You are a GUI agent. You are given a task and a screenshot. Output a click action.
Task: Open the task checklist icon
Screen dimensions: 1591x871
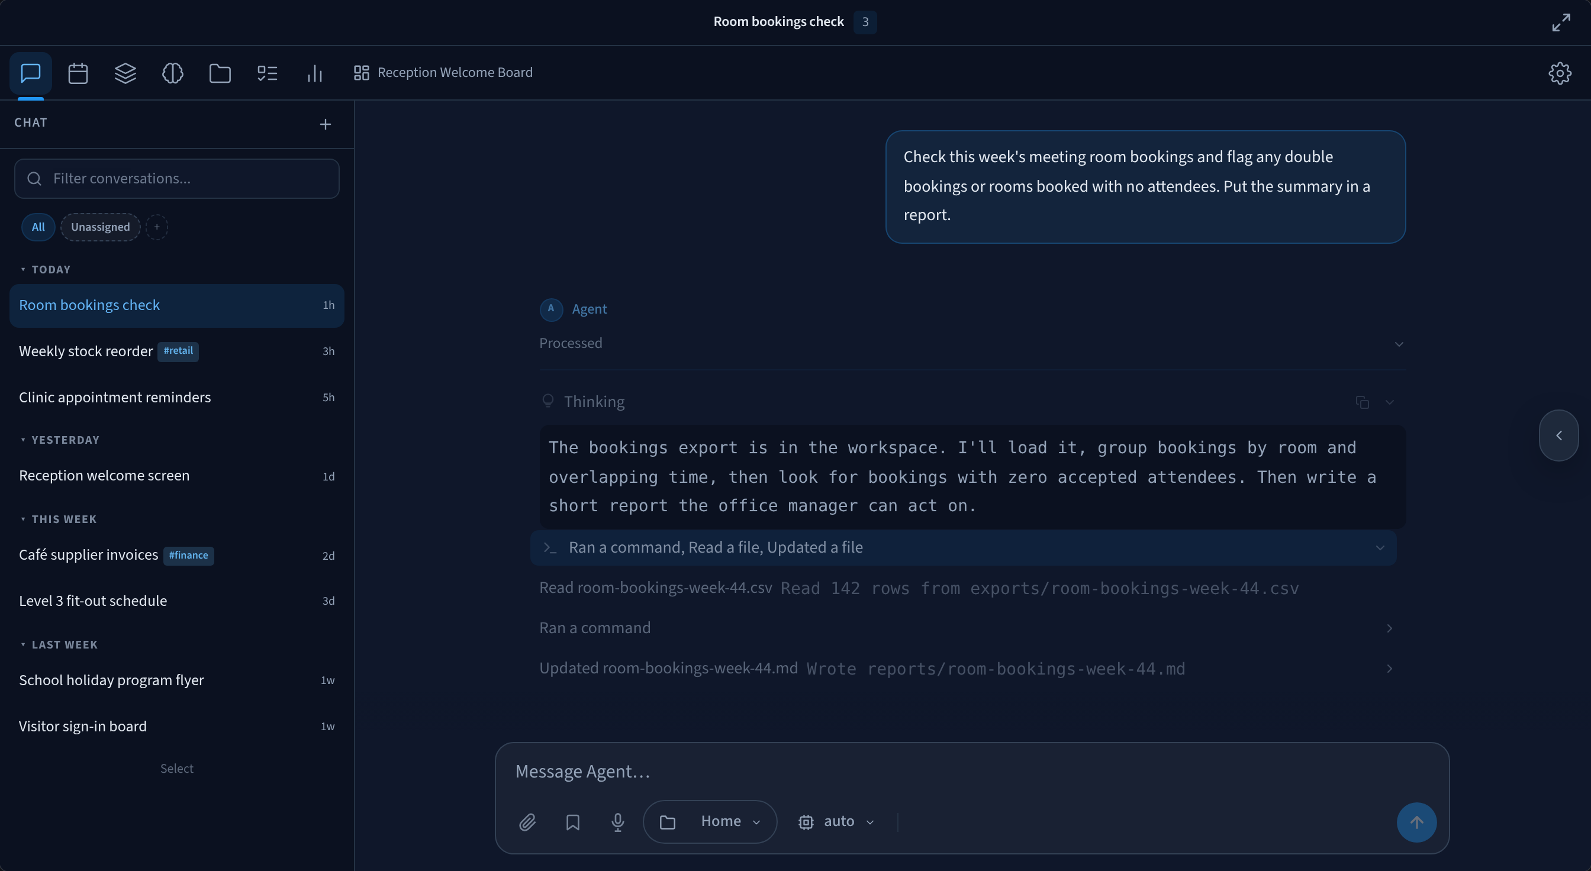pyautogui.click(x=268, y=73)
